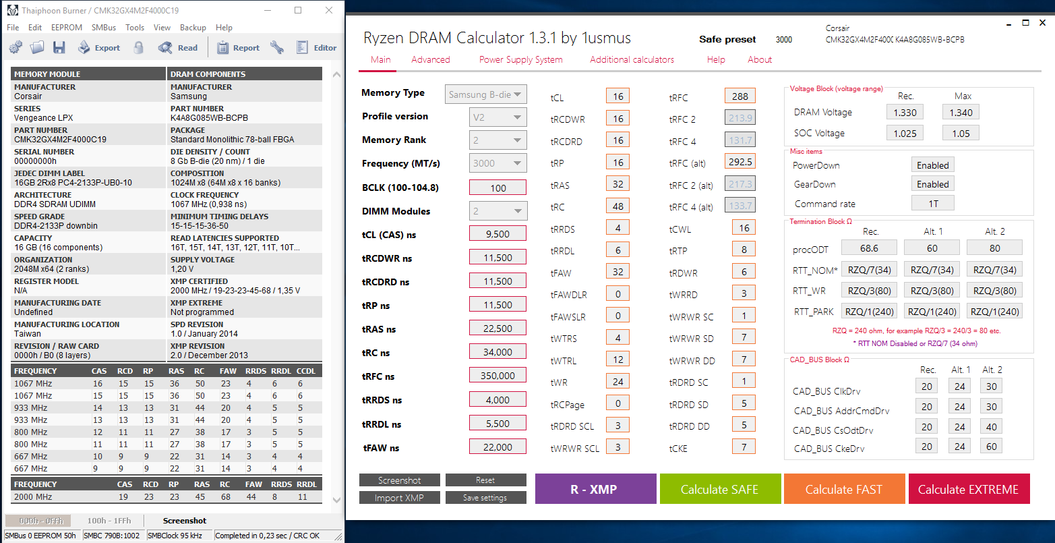Click the tCL (CAS) ns input field
Screen dimensions: 1055x543
click(x=498, y=234)
